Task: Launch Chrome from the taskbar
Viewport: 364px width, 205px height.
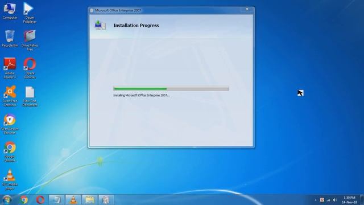Action: pos(24,200)
